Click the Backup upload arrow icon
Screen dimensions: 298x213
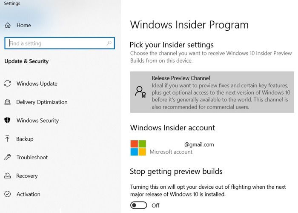coord(7,138)
